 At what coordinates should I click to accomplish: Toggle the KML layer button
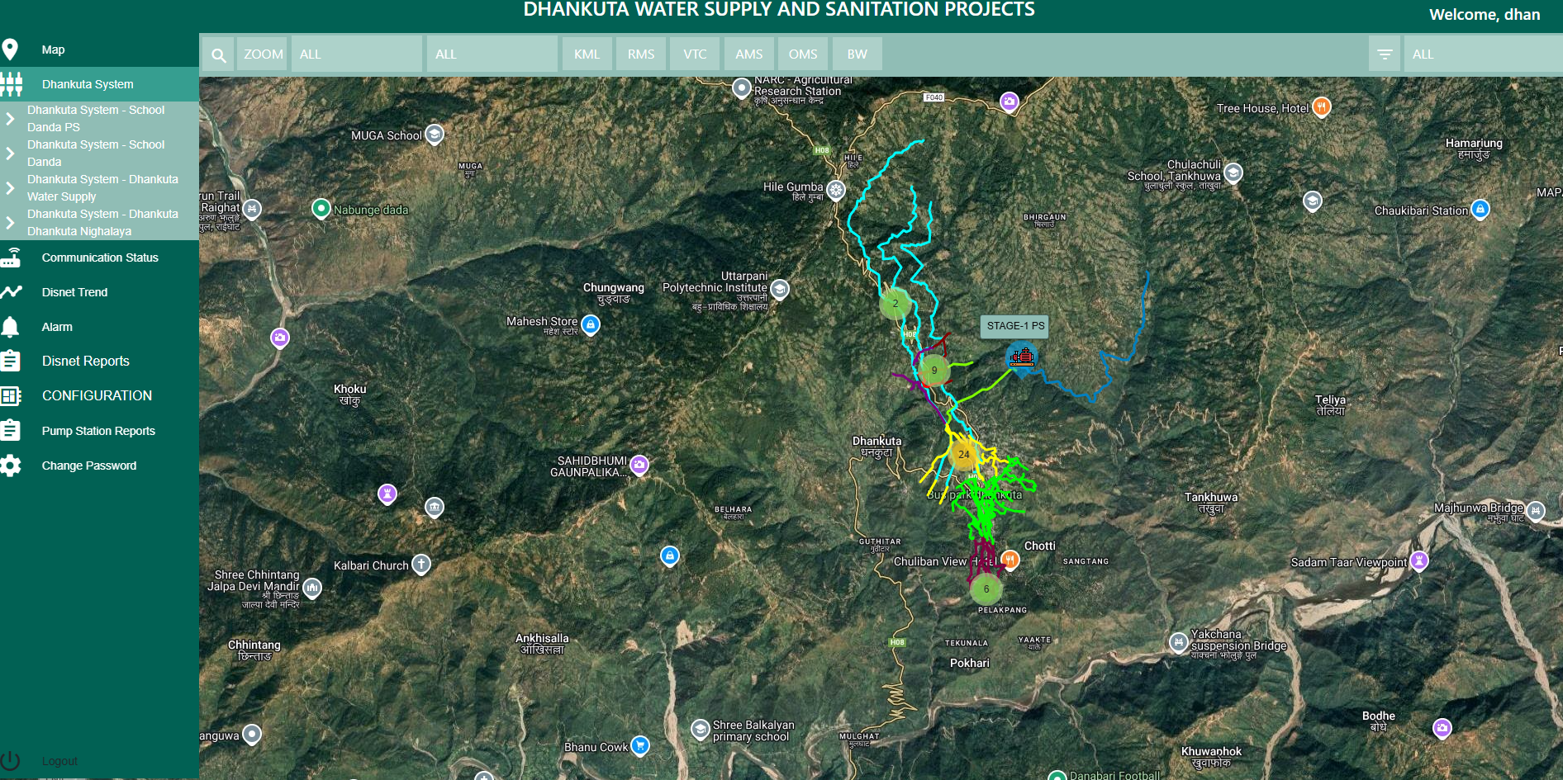pyautogui.click(x=587, y=54)
